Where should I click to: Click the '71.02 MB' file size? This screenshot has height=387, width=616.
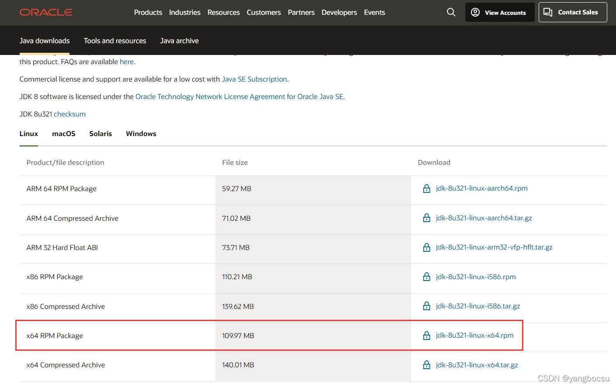pos(236,218)
